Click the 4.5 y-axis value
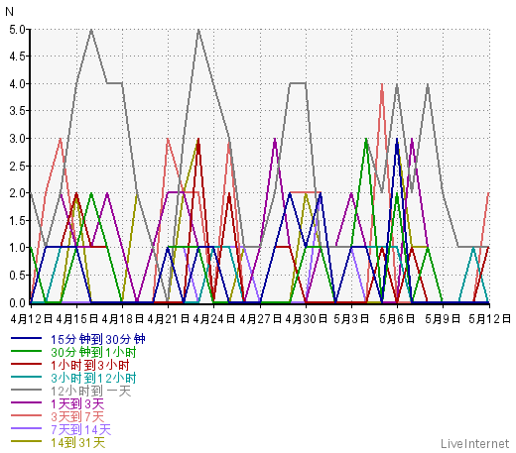 [17, 57]
